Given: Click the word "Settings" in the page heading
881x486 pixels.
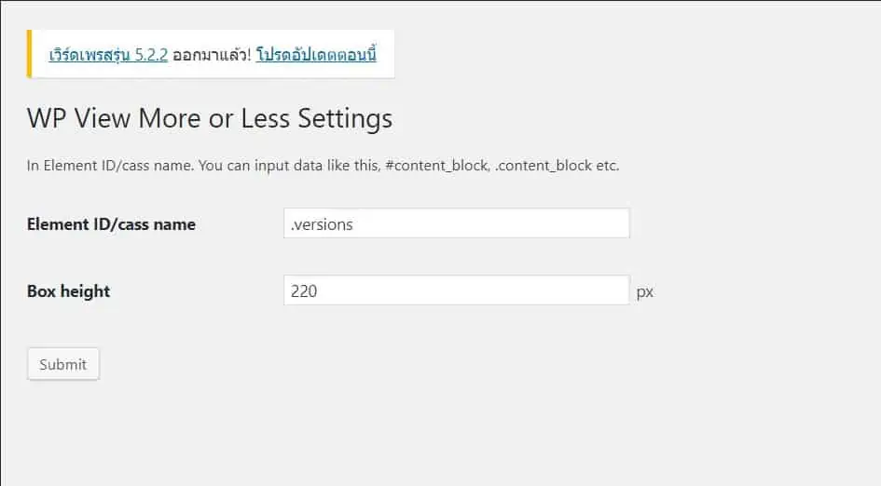Looking at the screenshot, I should coord(345,119).
